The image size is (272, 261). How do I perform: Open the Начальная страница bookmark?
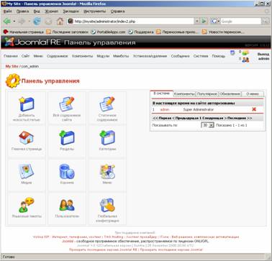(x=23, y=32)
